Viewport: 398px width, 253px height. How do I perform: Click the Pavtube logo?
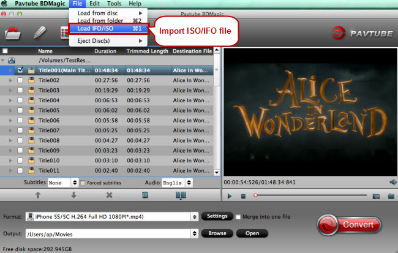click(x=362, y=33)
